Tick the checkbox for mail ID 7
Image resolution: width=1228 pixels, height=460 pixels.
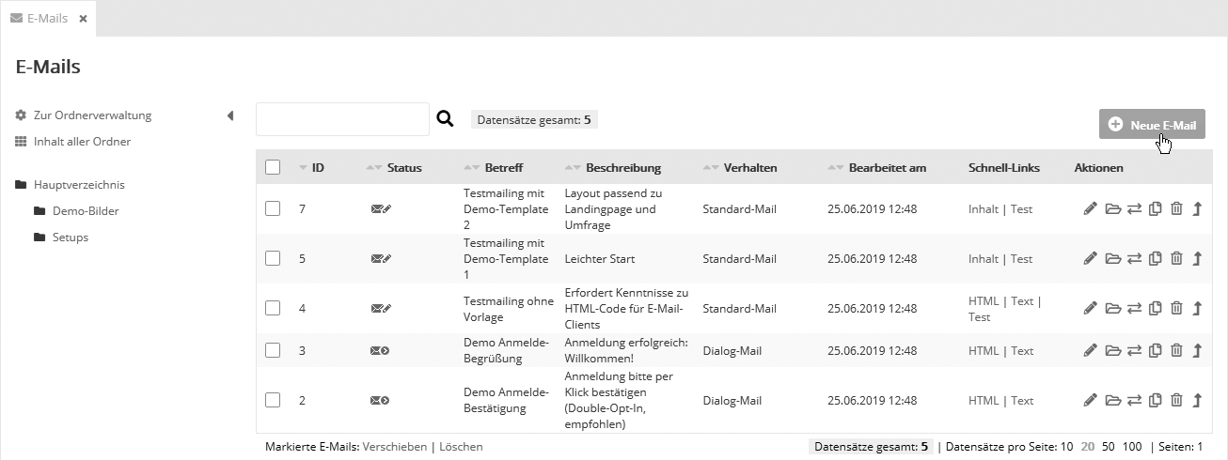273,208
